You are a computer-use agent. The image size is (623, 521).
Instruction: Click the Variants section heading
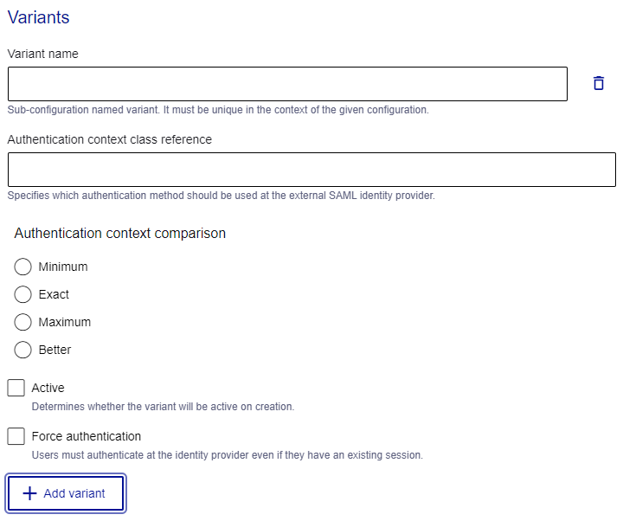click(39, 17)
